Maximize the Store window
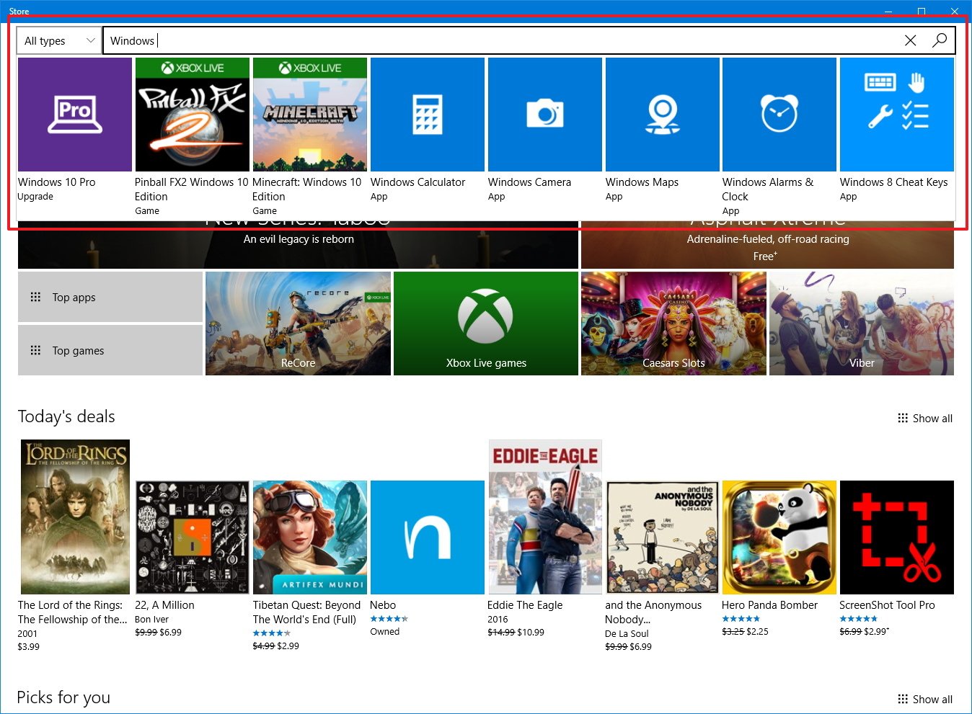The height and width of the screenshot is (714, 972). [922, 11]
